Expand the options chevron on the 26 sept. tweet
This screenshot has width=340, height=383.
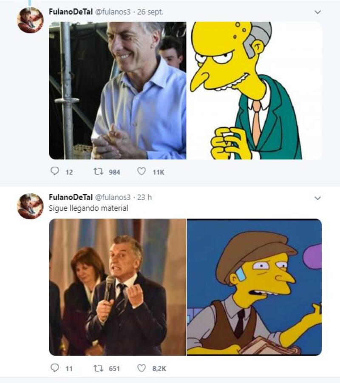pyautogui.click(x=317, y=12)
